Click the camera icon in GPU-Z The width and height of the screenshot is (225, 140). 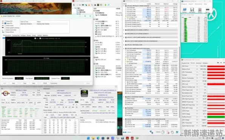click(x=218, y=63)
